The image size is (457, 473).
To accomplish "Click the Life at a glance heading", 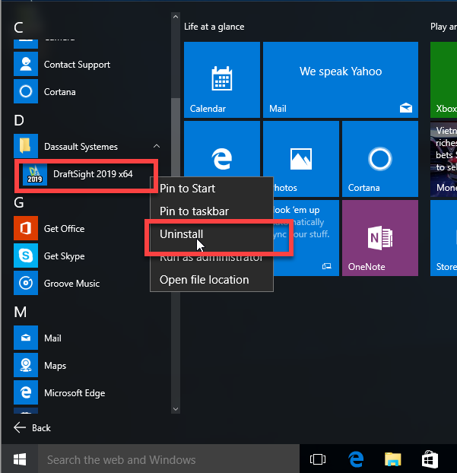I will pyautogui.click(x=214, y=27).
